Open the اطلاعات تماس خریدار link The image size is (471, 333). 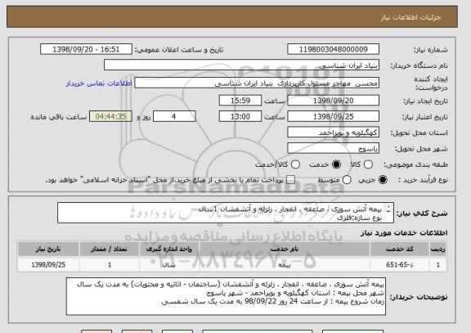(99, 83)
